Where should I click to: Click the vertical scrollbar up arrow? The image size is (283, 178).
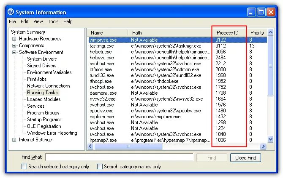click(x=270, y=32)
